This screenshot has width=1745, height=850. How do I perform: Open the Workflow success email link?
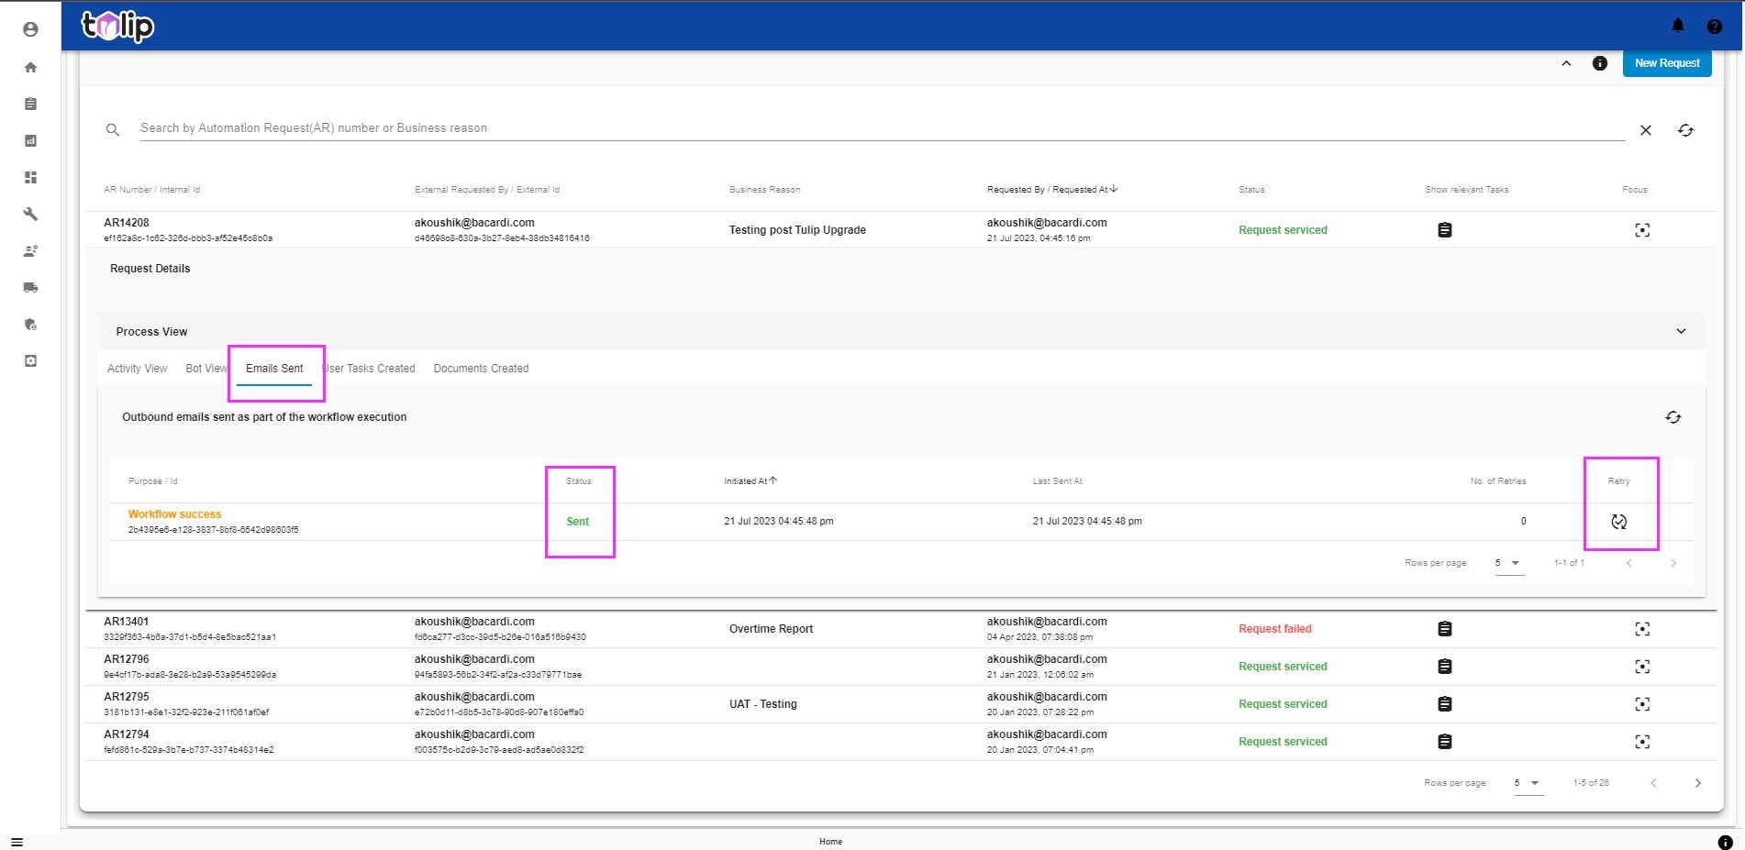(174, 514)
